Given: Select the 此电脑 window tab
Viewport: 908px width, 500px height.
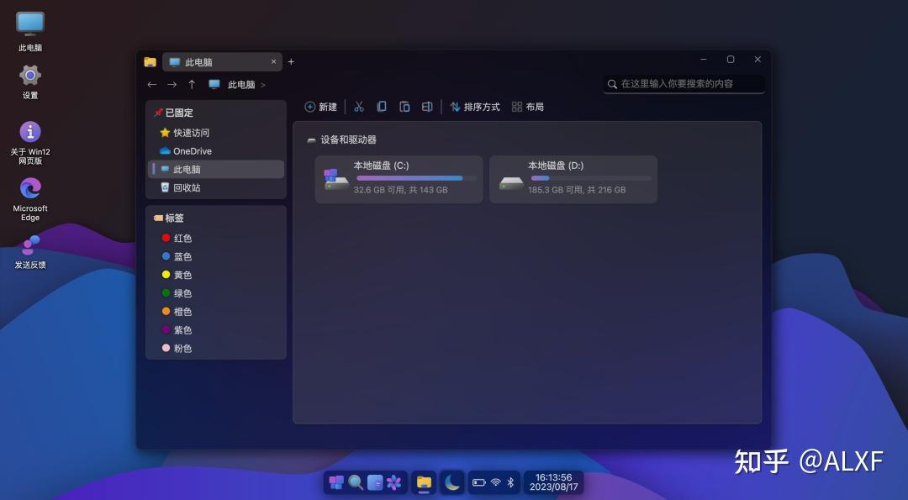Looking at the screenshot, I should click(222, 62).
